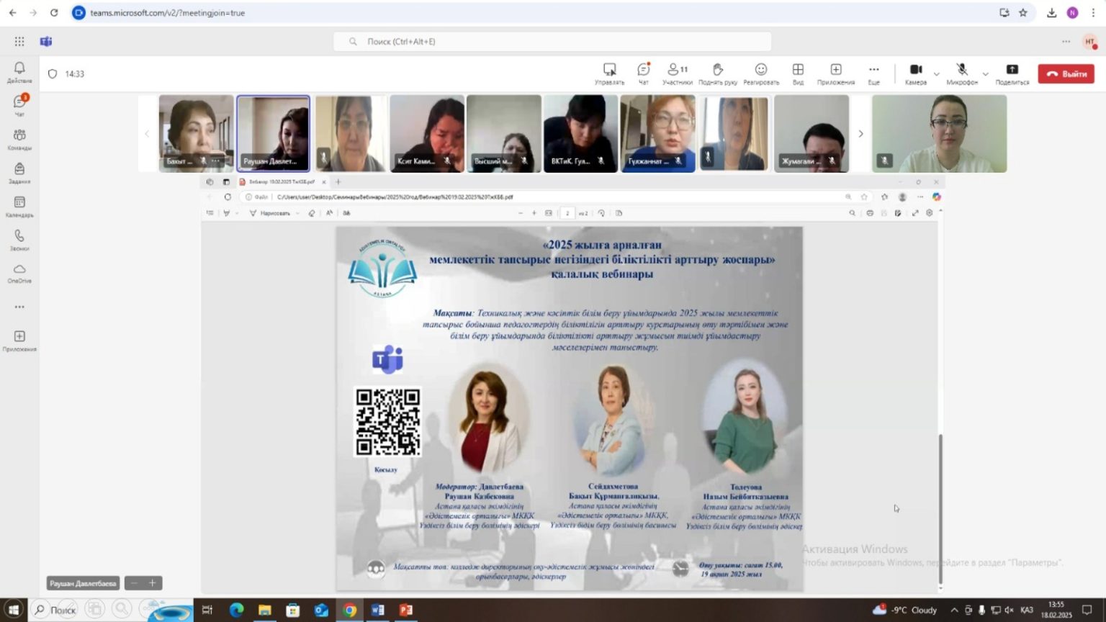
Task: Change the meeting view layout
Action: 798,73
